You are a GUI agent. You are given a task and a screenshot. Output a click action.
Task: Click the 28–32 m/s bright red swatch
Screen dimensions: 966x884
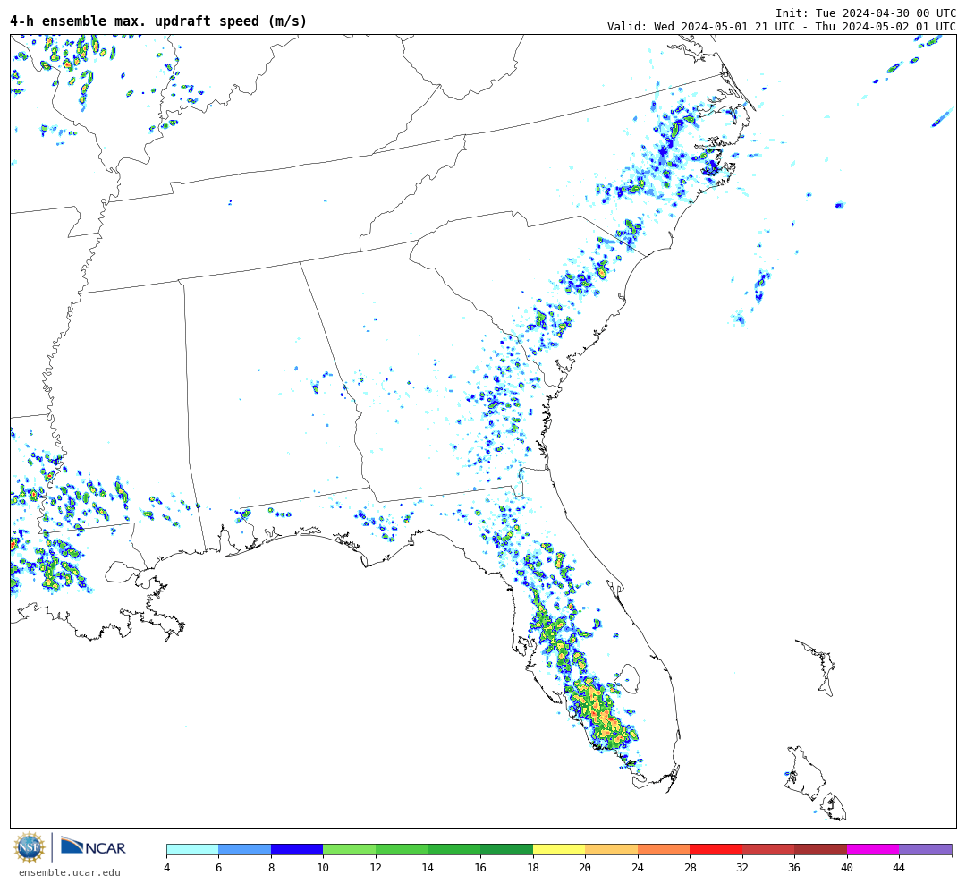point(716,850)
